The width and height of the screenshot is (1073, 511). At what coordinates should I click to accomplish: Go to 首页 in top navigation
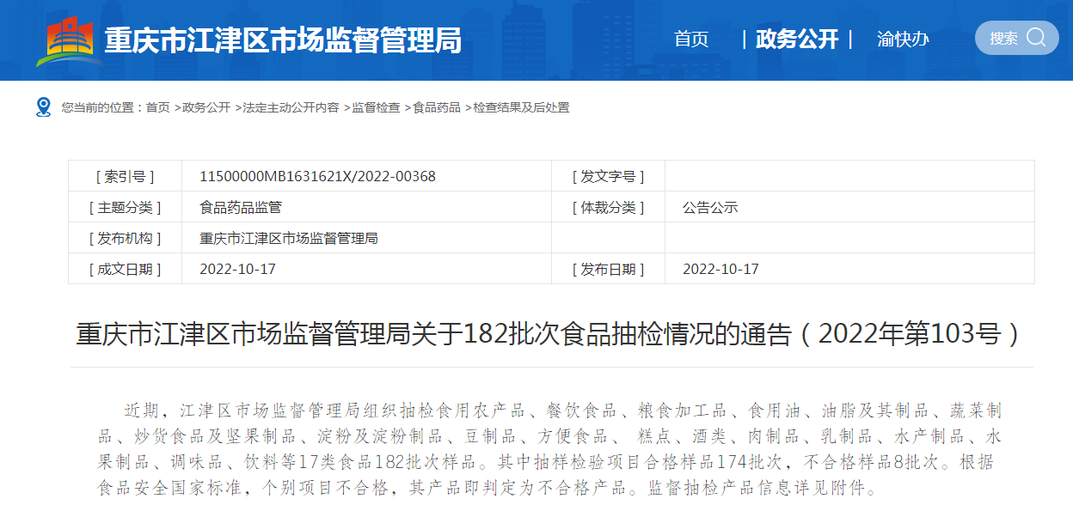(691, 39)
